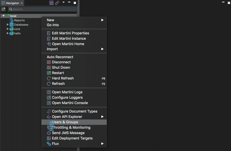Screen dimensions: 231x151
Task: Open the New submenu
Action: 50,20
